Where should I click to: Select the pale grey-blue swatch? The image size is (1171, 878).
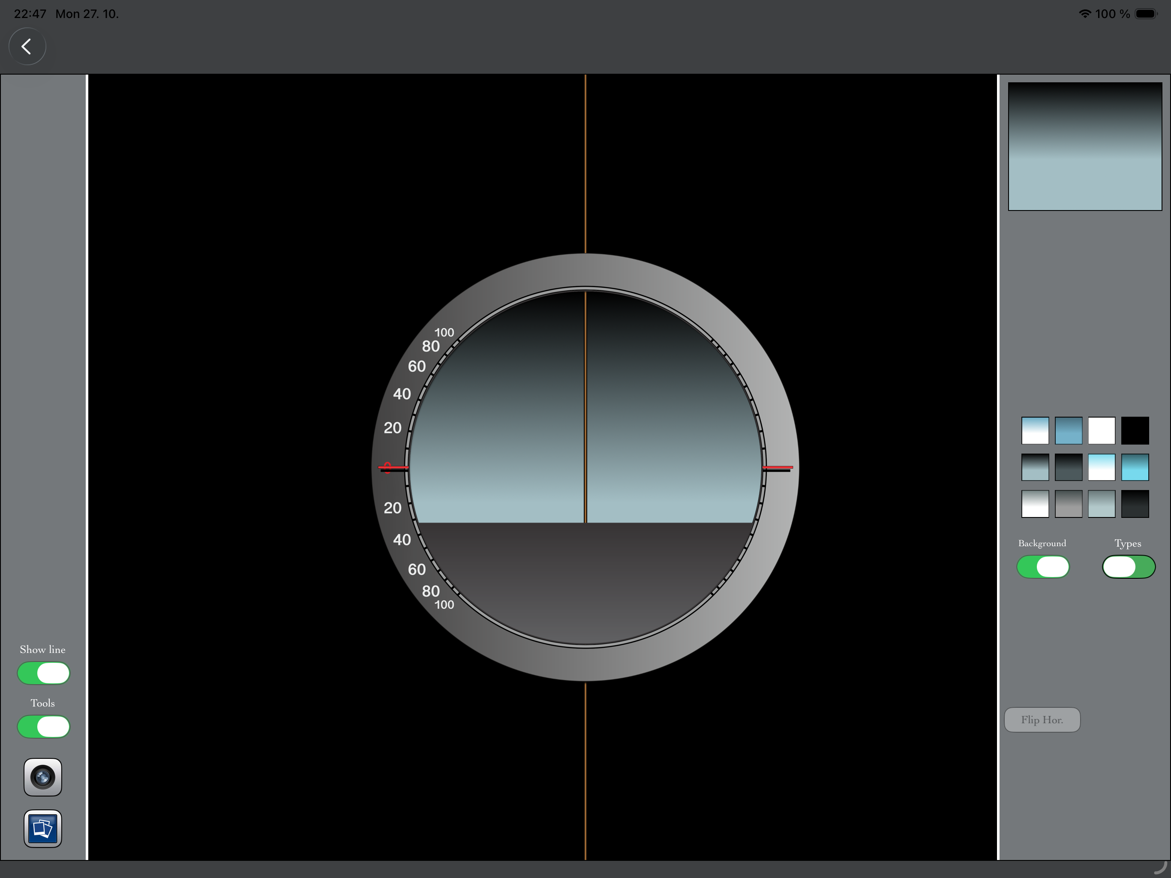1102,504
